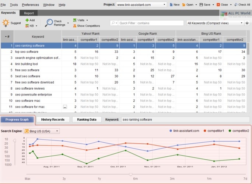Viewport: 252px width, 184px height.
Task: Click the Quick Filter input field
Action: (x=151, y=23)
